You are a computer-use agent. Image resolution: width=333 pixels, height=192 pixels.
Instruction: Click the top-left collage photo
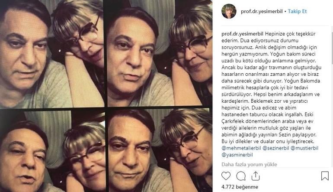(x=52, y=53)
